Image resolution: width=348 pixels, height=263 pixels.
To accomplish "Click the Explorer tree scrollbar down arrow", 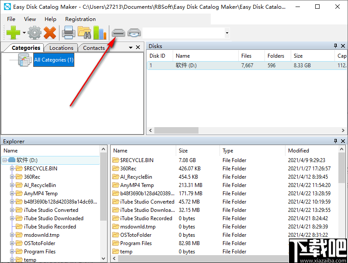I will point(103,258).
